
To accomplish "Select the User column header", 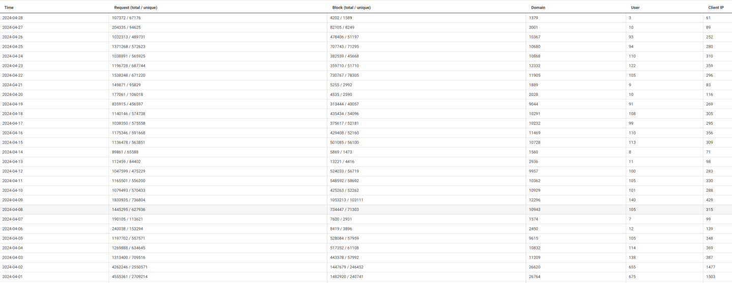I will 635,8.
